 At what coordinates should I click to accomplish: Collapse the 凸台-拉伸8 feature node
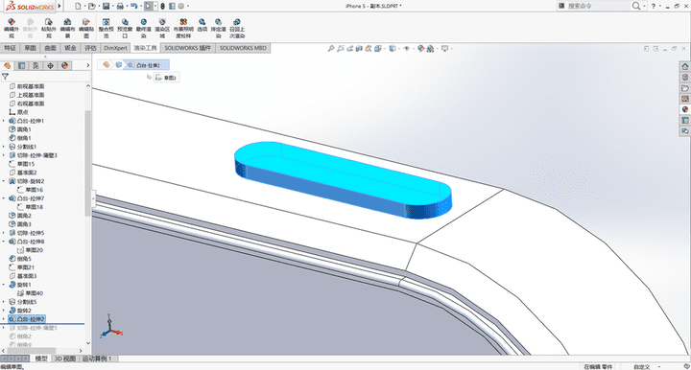[x=4, y=242]
